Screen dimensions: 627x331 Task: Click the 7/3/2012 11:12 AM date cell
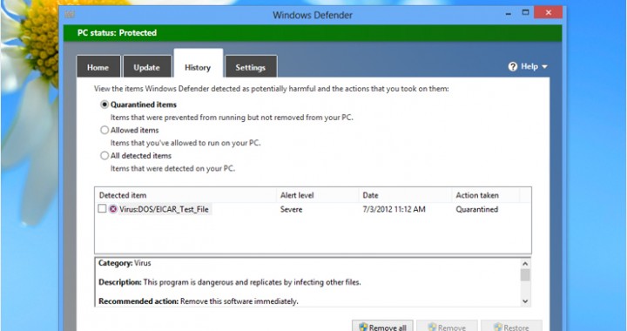(x=394, y=209)
